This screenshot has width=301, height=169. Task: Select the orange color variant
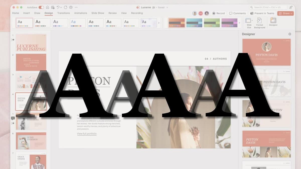pos(177,23)
